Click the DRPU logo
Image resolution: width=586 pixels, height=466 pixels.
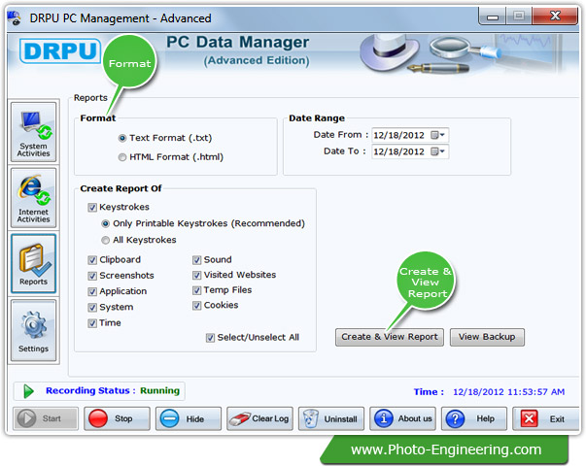(60, 50)
